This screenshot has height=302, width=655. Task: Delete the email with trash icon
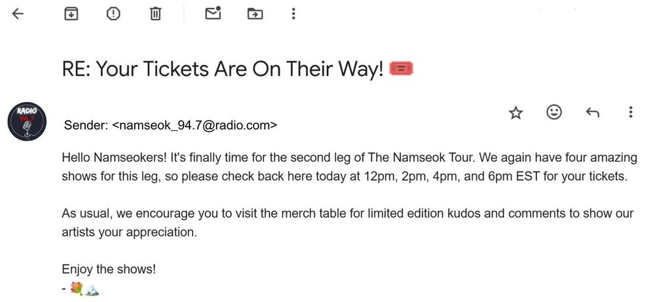point(155,13)
